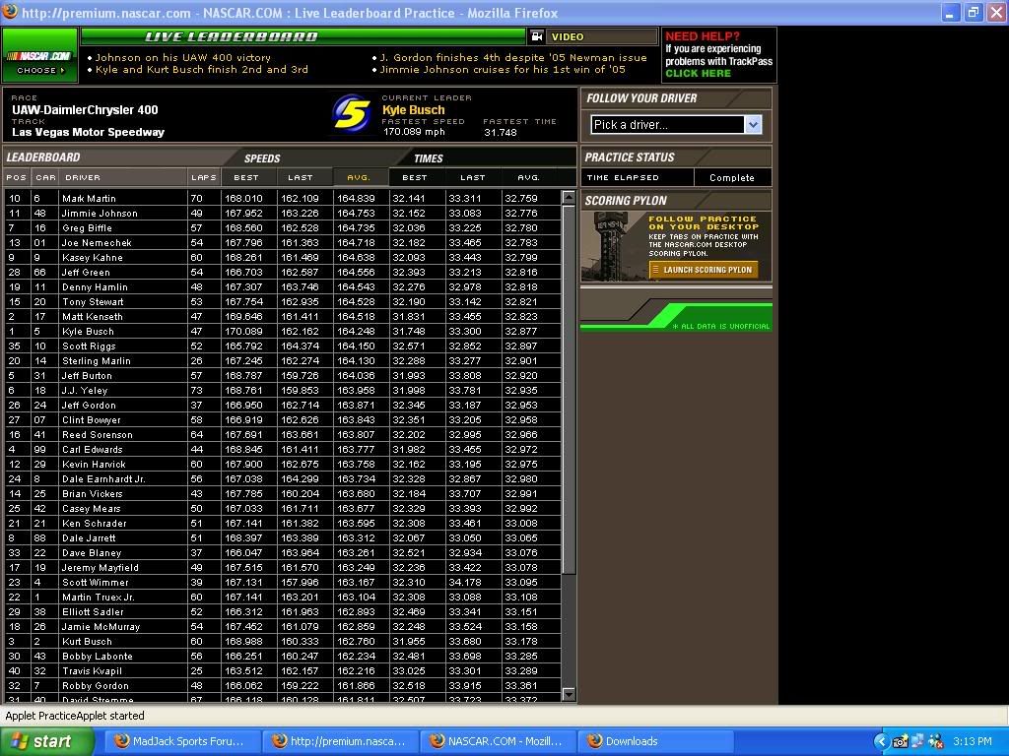Open the Pick a driver dropdown
Image resolution: width=1009 pixels, height=756 pixels.
click(676, 125)
